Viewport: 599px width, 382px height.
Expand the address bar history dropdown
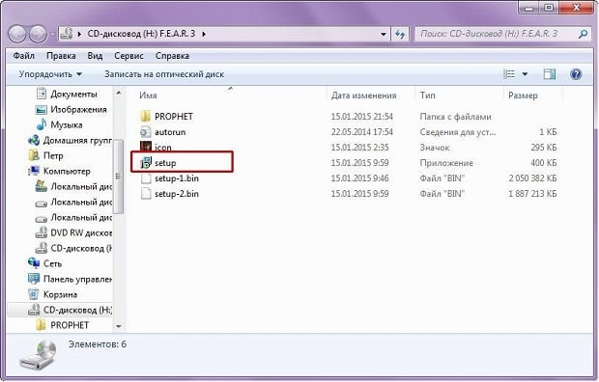click(384, 34)
